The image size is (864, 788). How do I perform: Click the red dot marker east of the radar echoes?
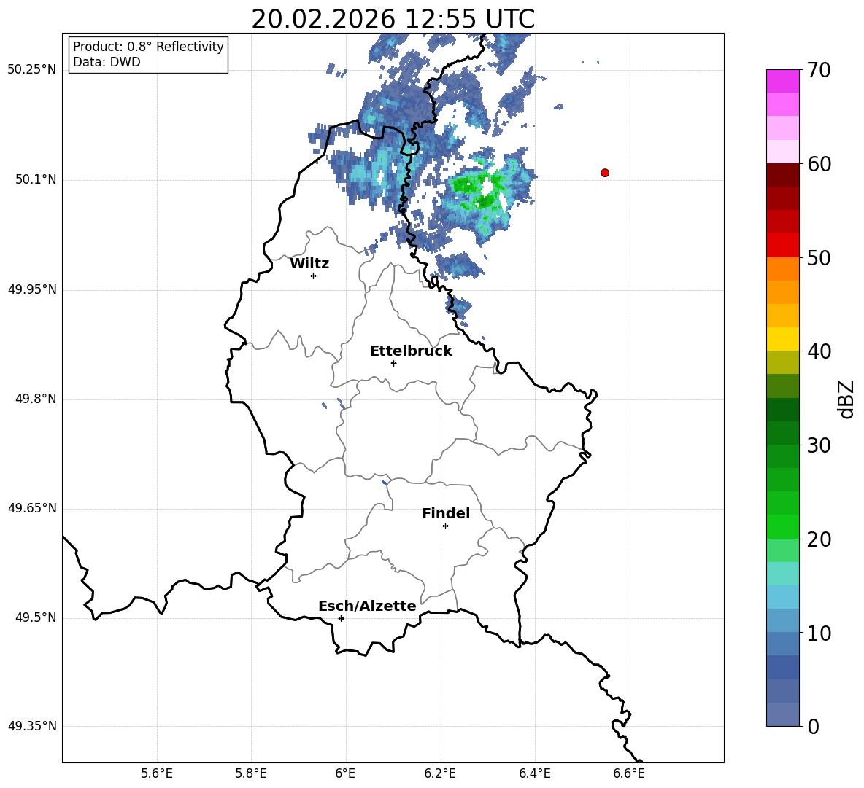coord(605,173)
